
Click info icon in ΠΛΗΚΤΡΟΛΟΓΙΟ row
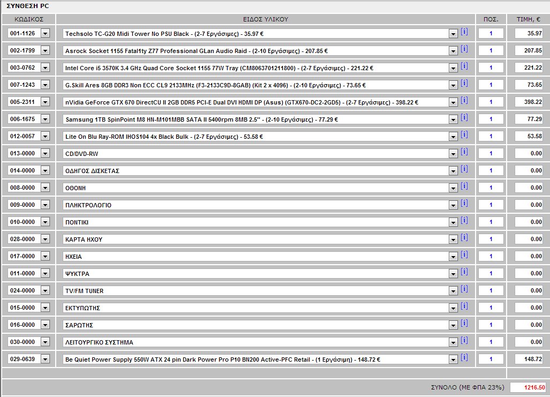click(464, 203)
